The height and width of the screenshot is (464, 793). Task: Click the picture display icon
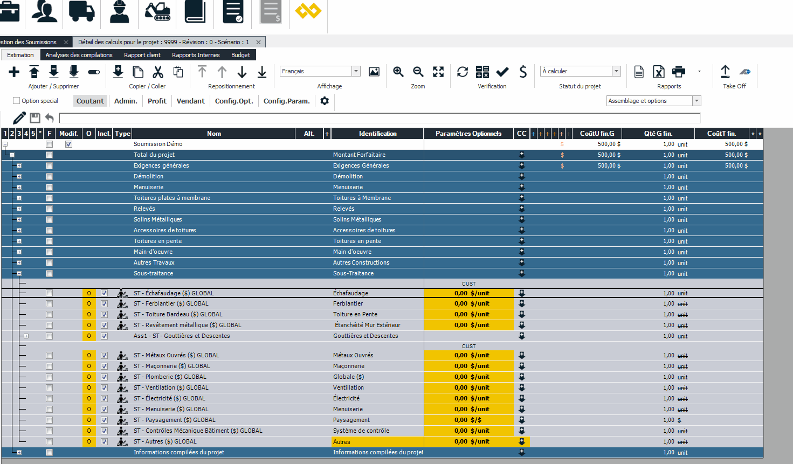374,72
